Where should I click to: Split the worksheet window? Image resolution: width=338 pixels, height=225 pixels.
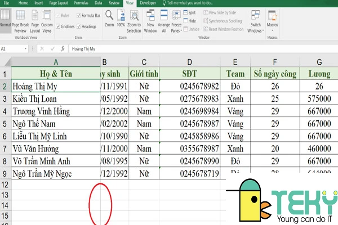(x=190, y=12)
